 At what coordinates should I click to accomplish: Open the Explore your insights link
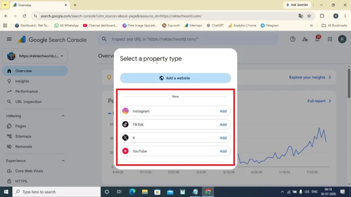(x=310, y=77)
